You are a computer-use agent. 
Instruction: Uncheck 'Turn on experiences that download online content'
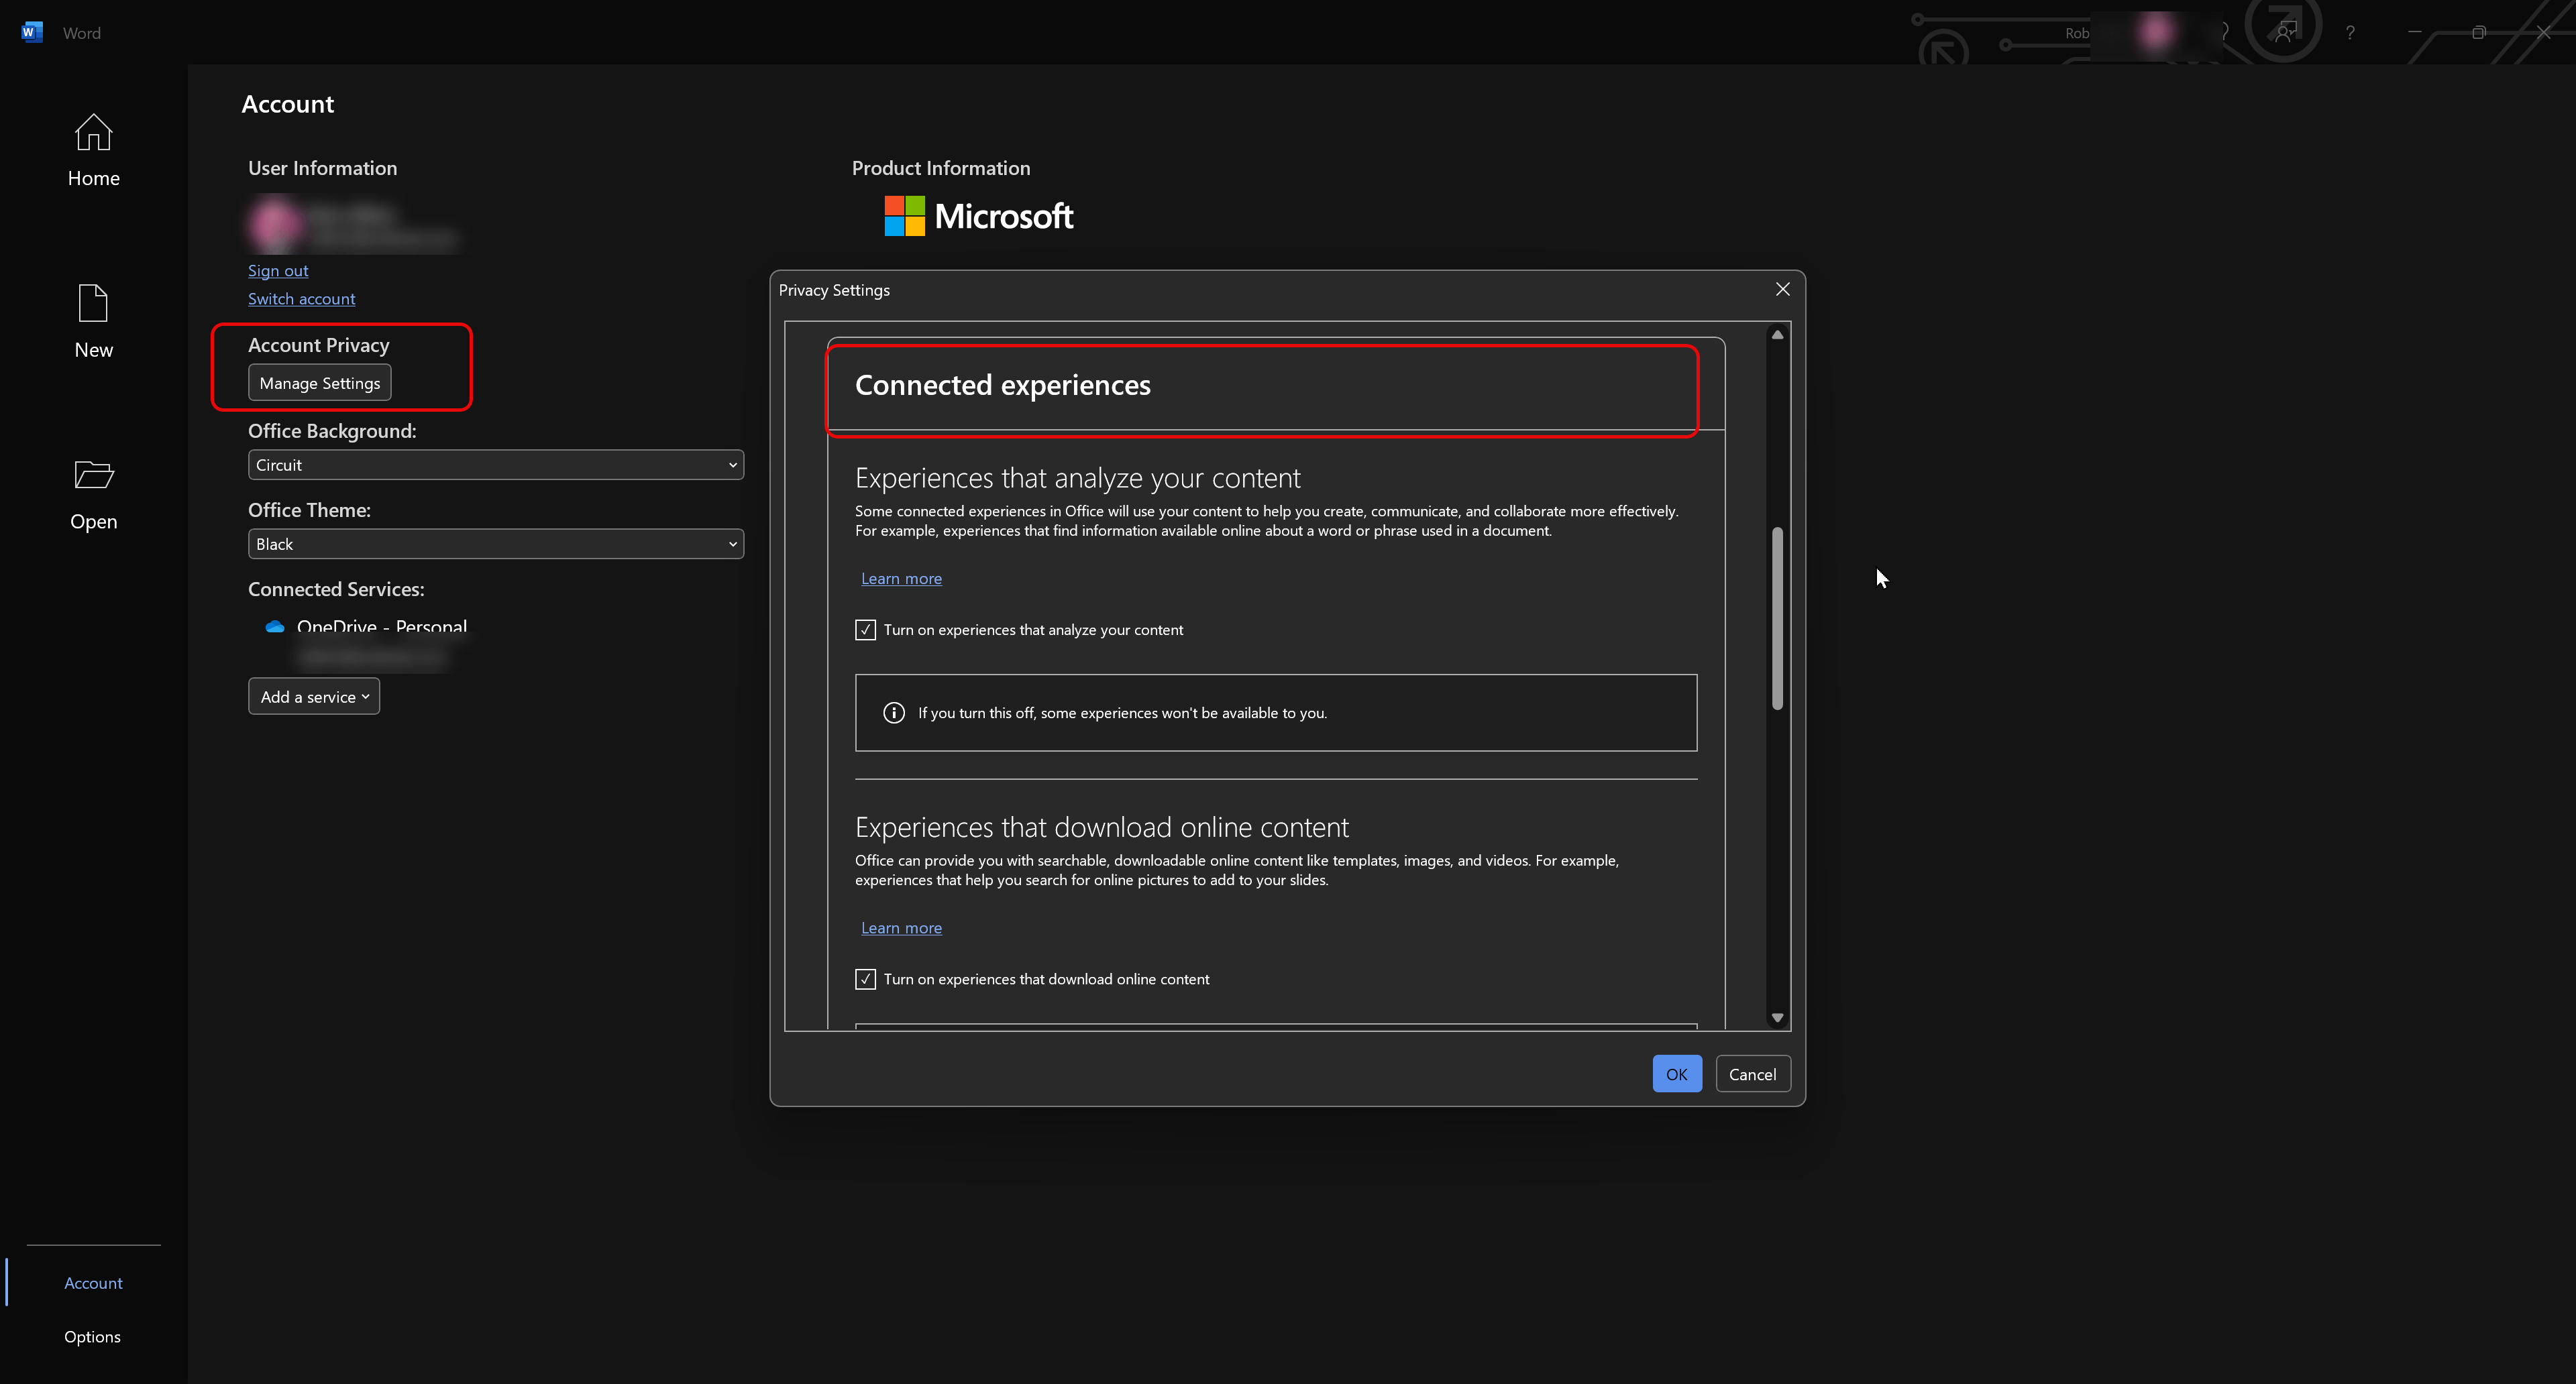point(865,979)
